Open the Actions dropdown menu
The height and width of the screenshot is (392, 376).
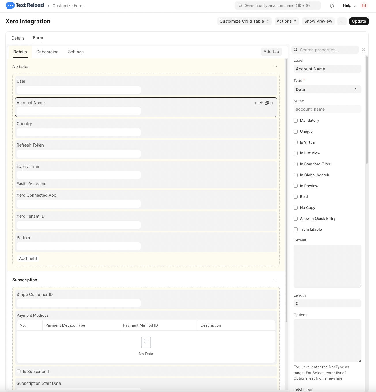(x=286, y=21)
